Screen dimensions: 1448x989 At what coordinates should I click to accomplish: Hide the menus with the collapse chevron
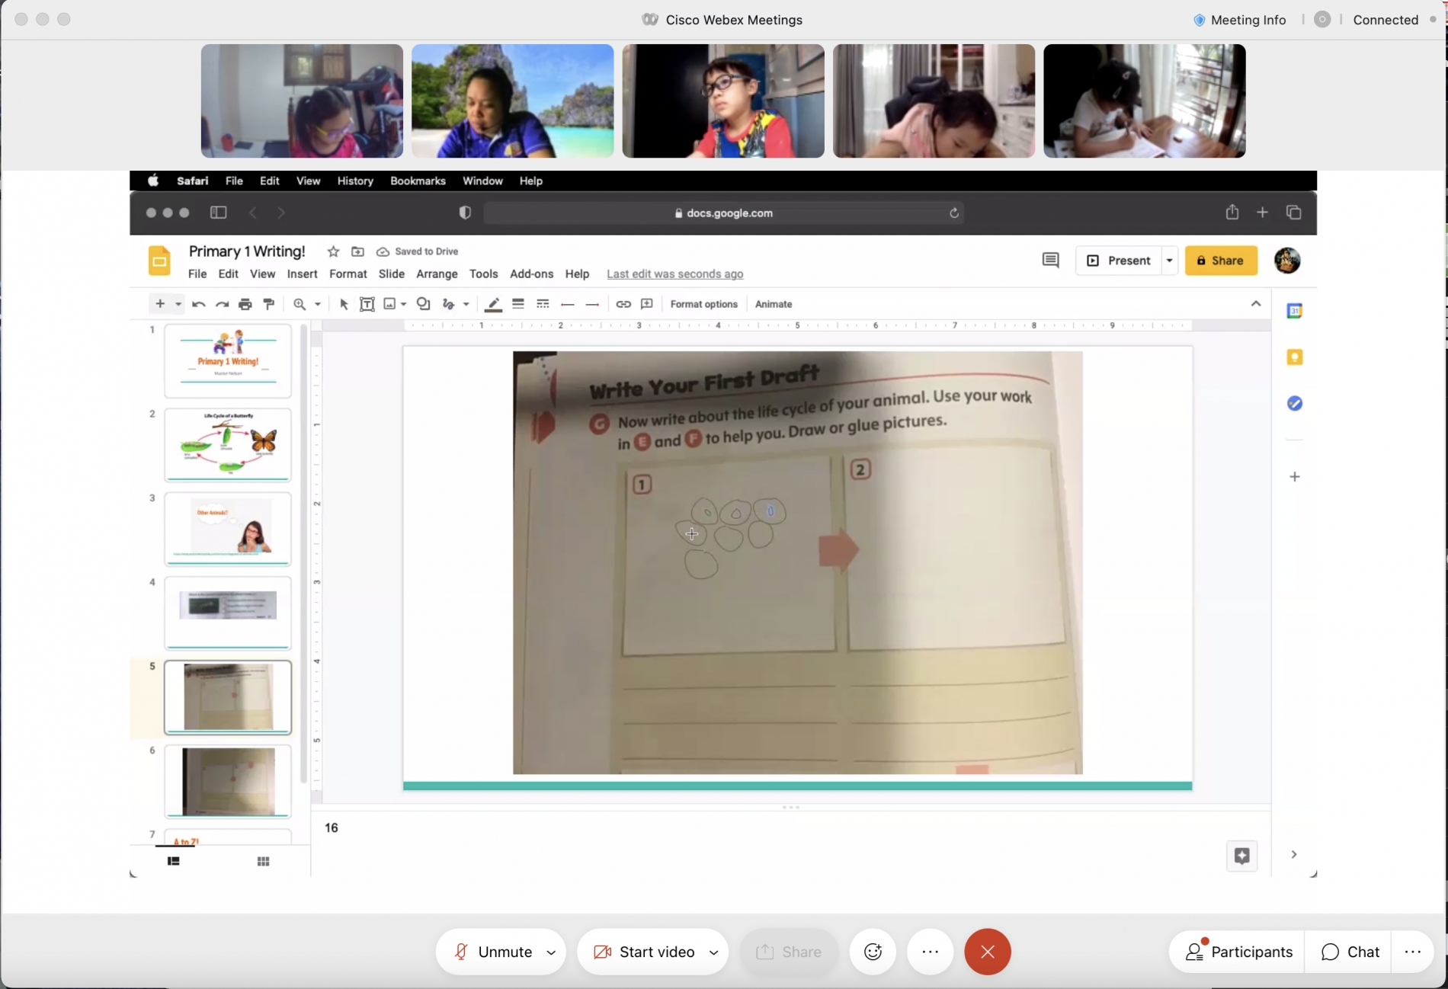pyautogui.click(x=1256, y=304)
